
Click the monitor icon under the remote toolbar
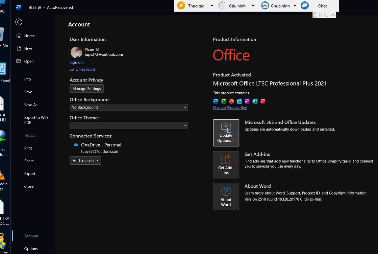326,15
